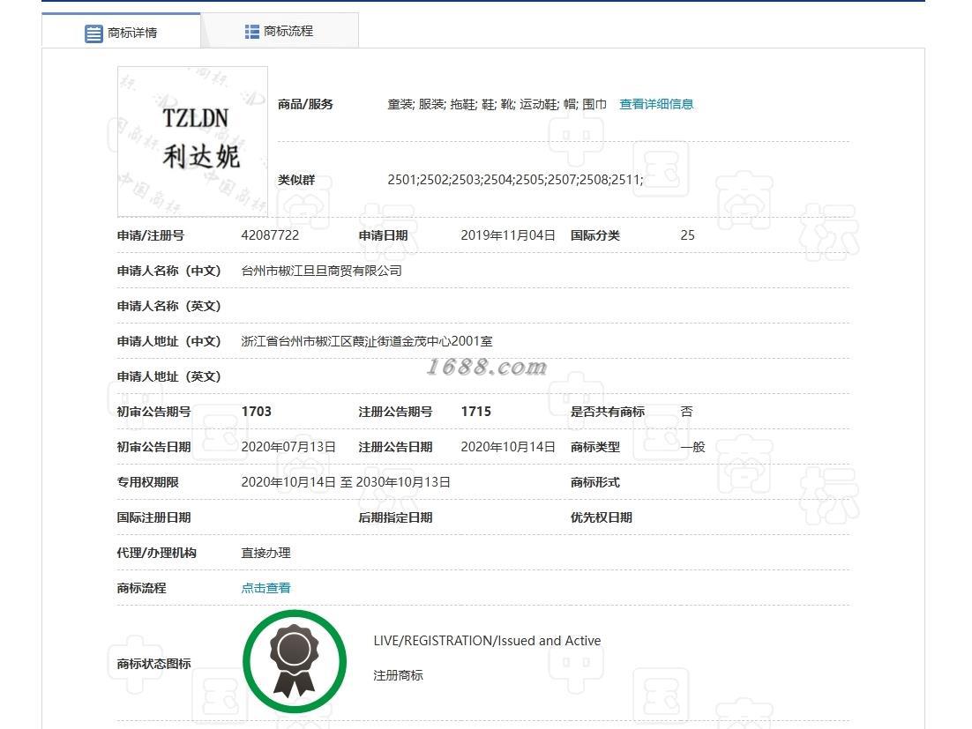The height and width of the screenshot is (729, 972).
Task: Click the 专用权期限 label
Action: [x=147, y=482]
